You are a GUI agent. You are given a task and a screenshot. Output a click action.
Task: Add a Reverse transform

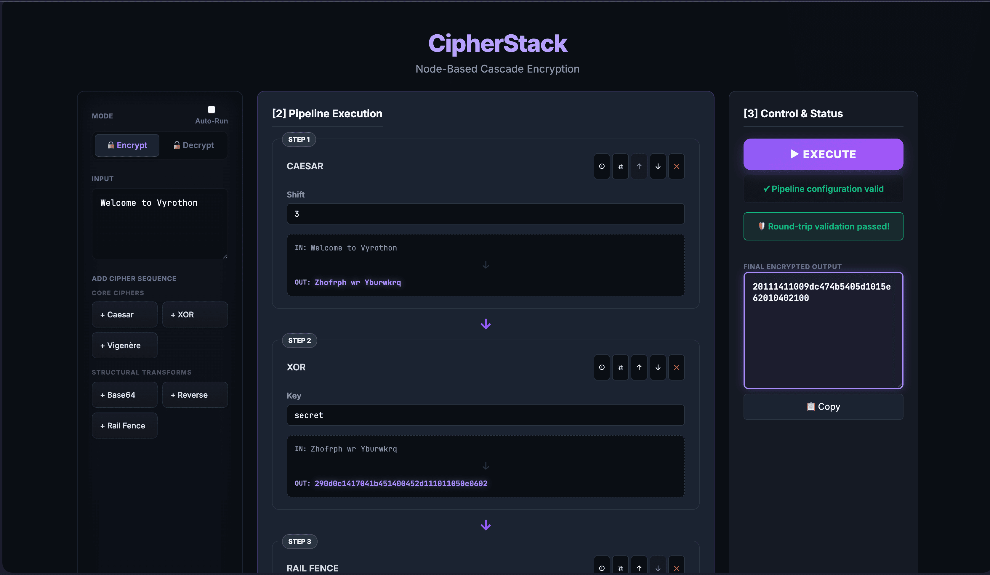tap(195, 395)
